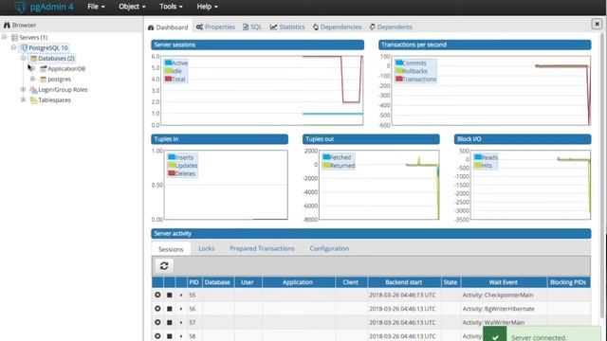Select Databases (2) in the tree
This screenshot has height=341, width=607.
[56, 59]
